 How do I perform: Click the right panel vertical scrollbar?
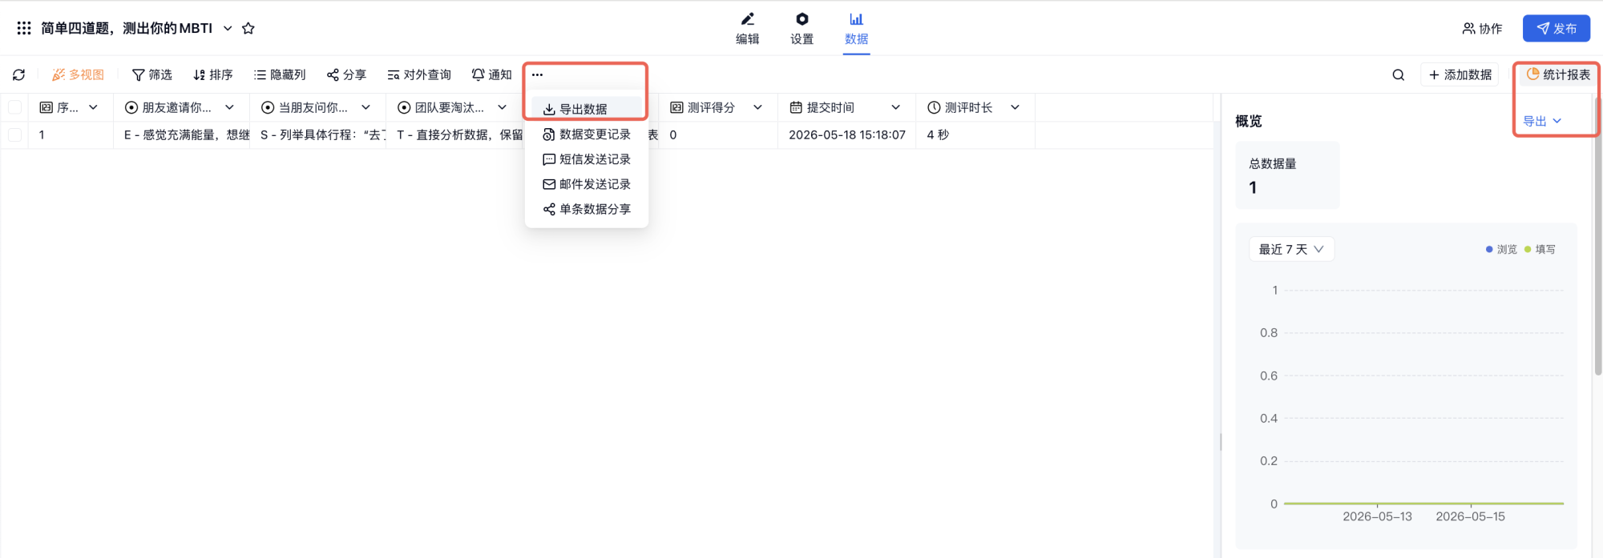(1598, 236)
